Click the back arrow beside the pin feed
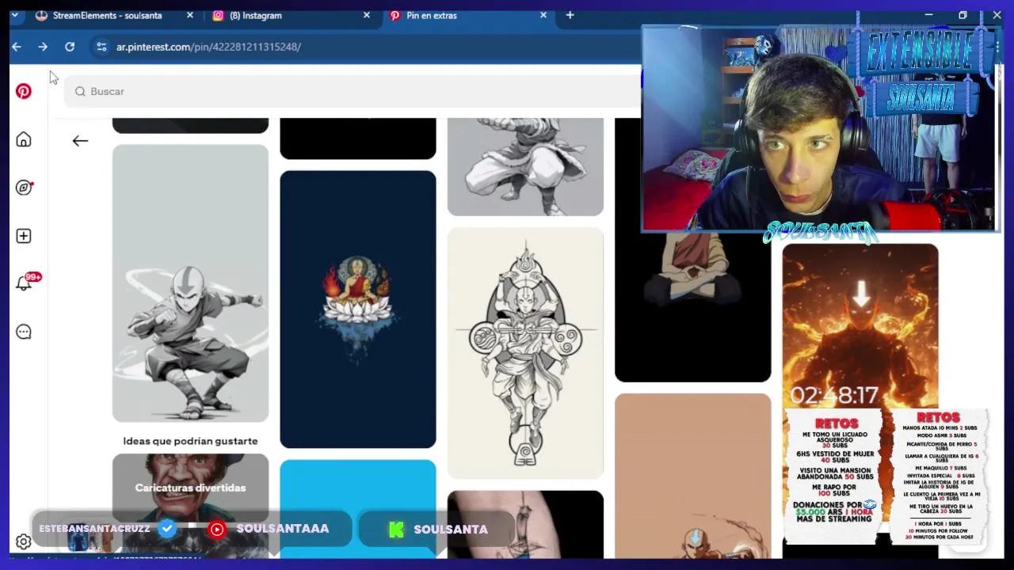 [80, 141]
